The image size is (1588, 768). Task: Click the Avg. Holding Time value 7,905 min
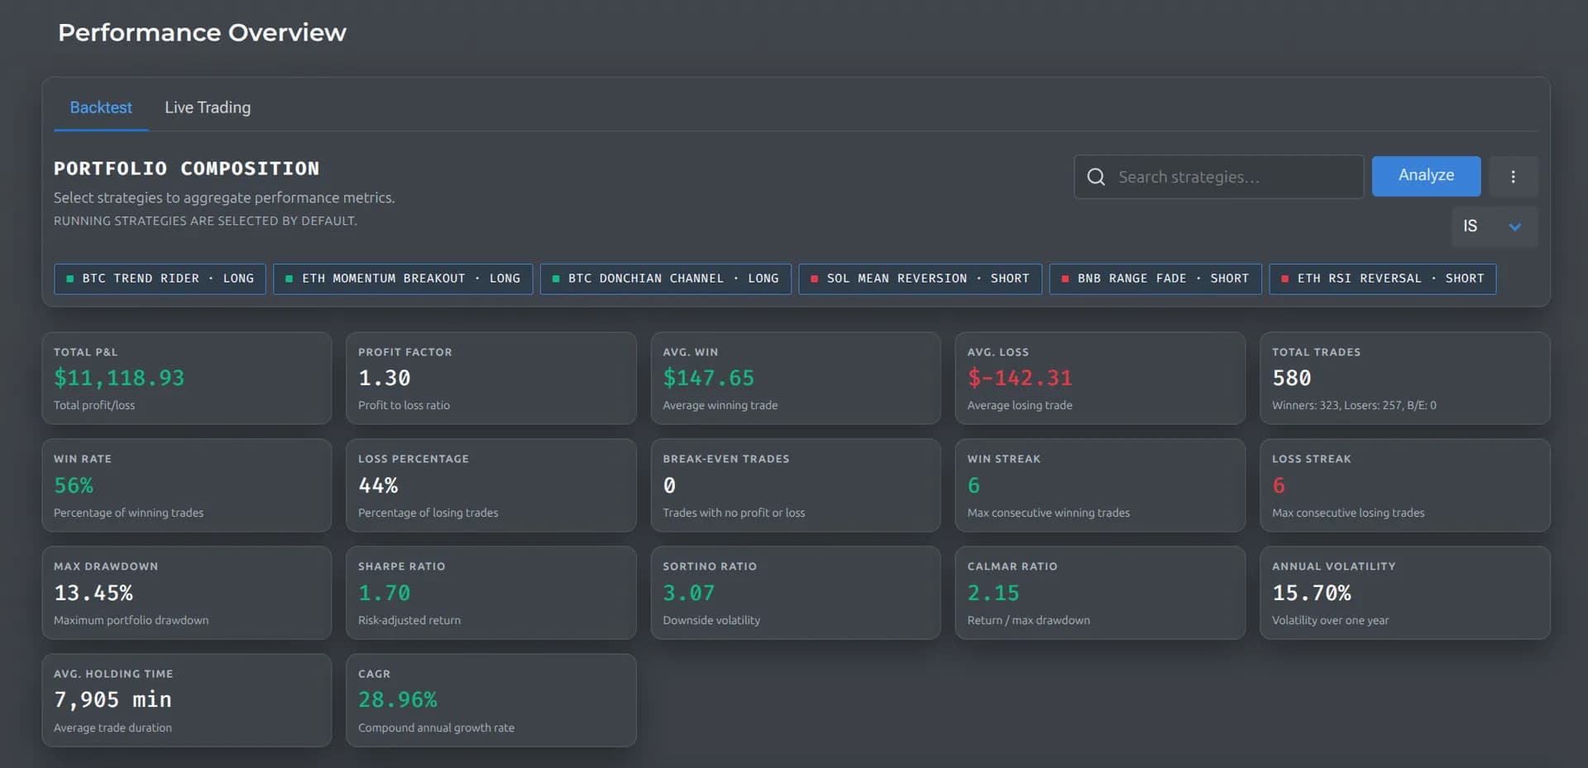112,699
